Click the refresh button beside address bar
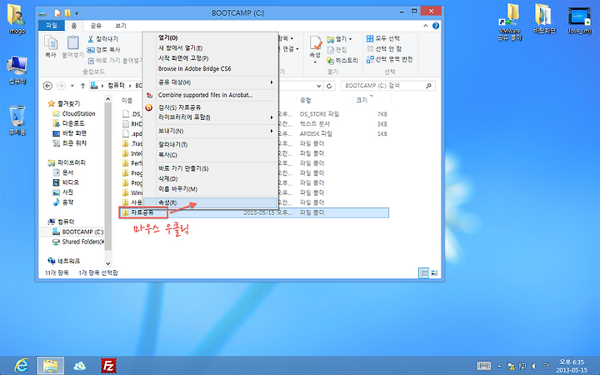600x375 pixels. click(329, 86)
